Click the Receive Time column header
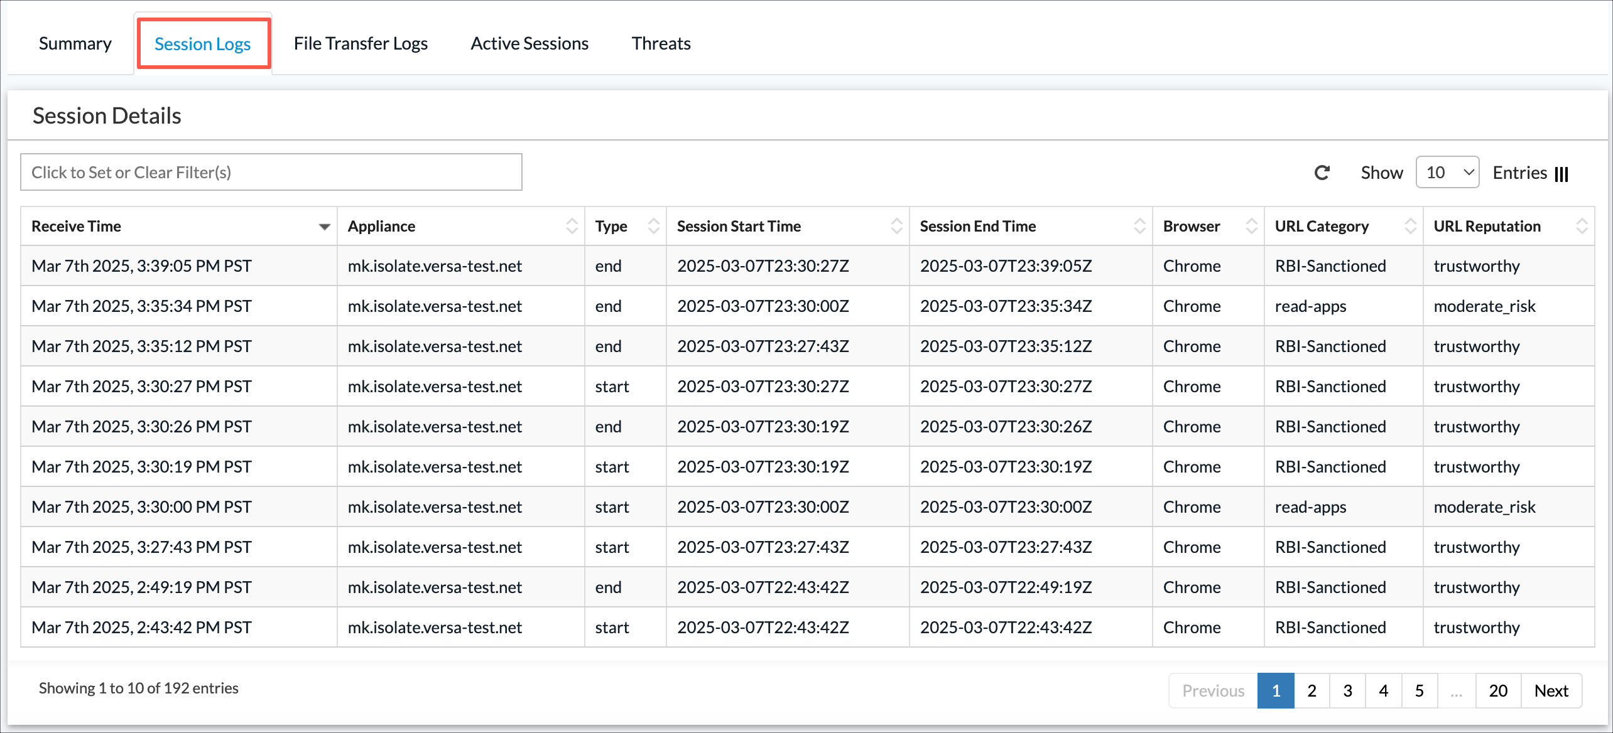Image resolution: width=1613 pixels, height=733 pixels. [179, 226]
